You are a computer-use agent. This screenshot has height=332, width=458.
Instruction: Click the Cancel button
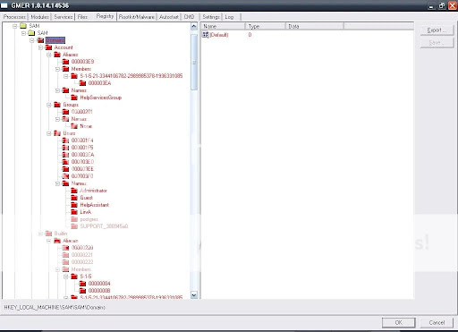(x=437, y=322)
